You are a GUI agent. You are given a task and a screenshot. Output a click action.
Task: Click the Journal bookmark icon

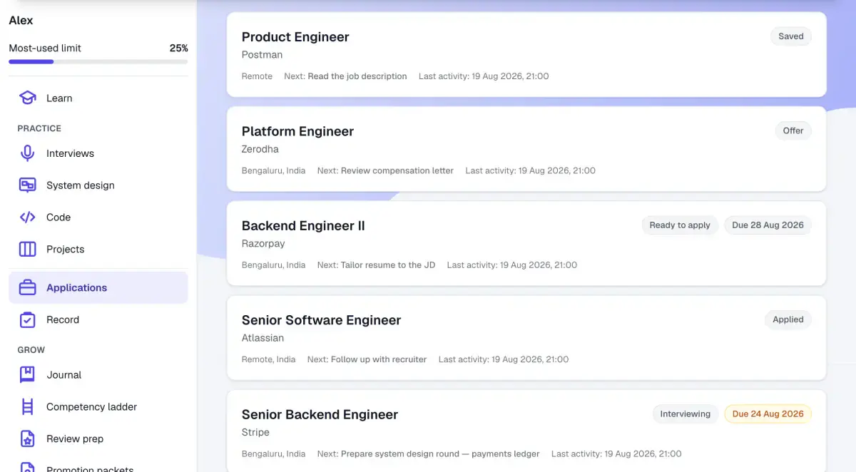(x=27, y=375)
